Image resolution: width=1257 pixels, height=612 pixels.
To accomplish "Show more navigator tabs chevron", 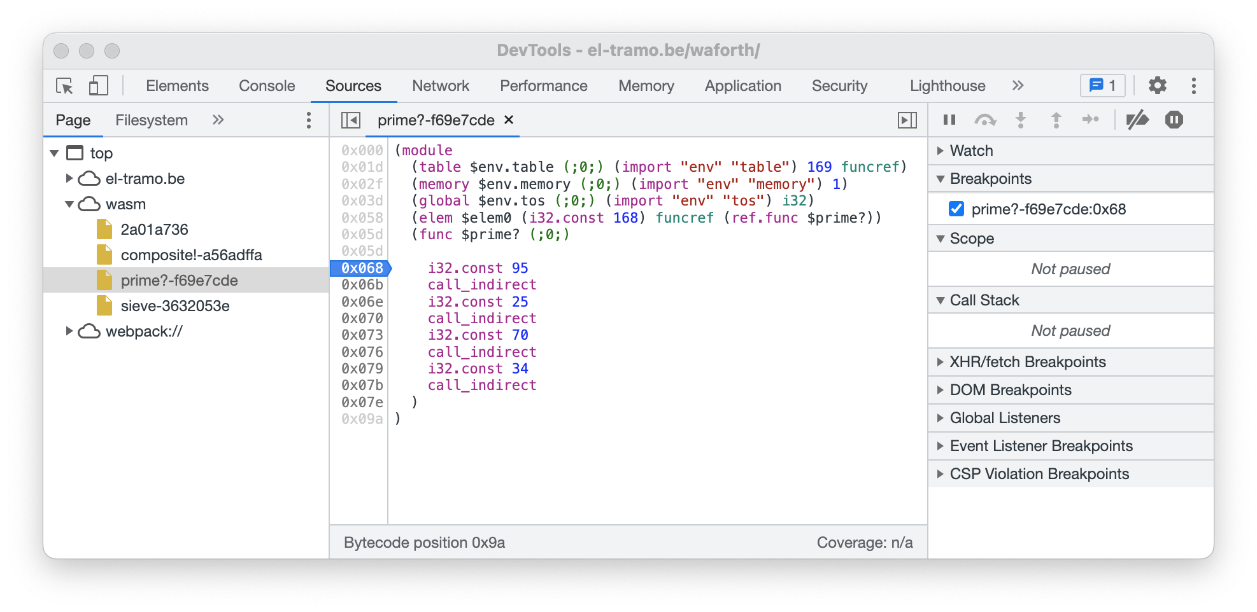I will click(218, 120).
